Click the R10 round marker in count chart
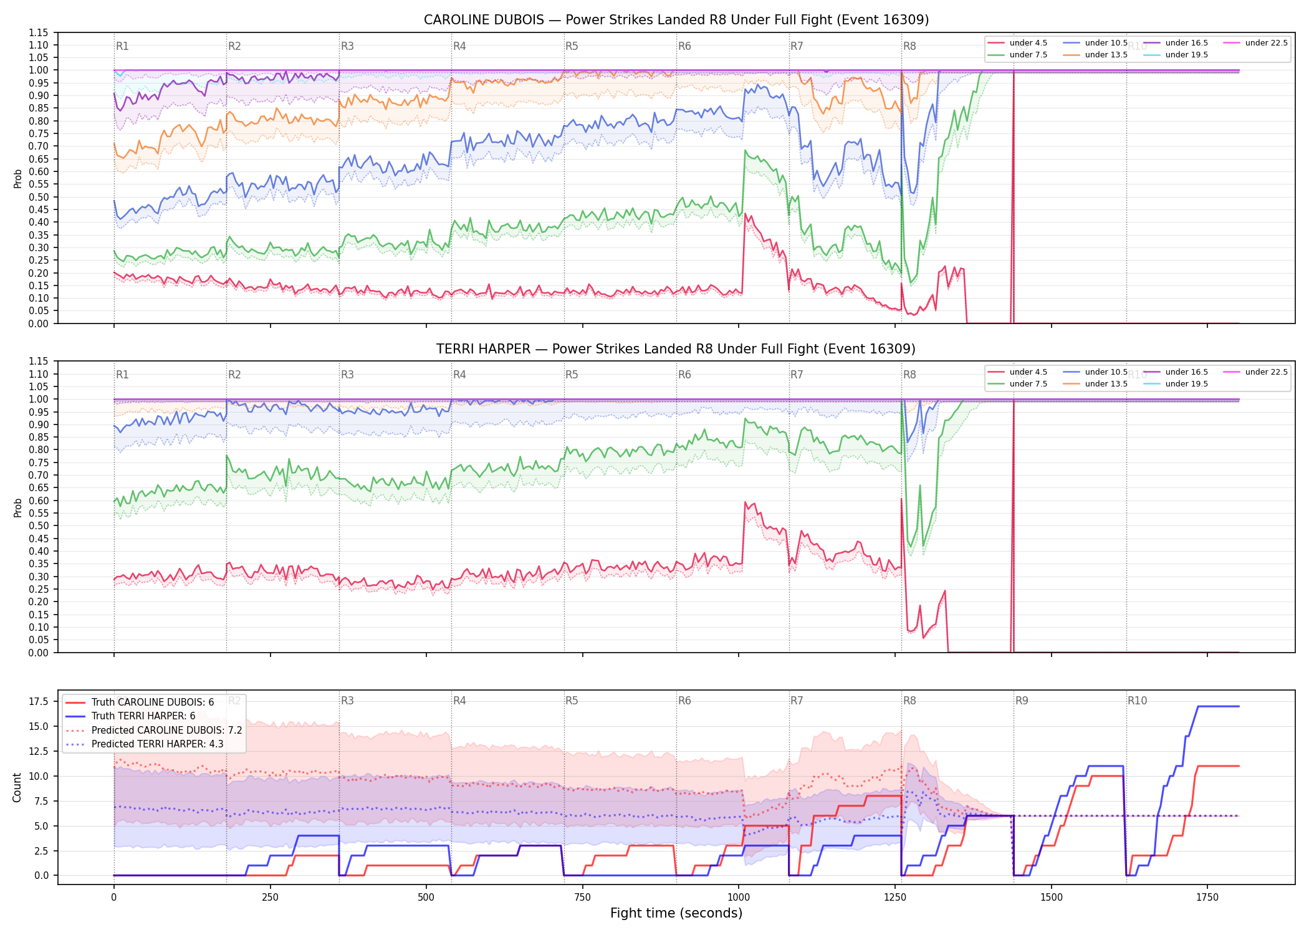 point(1137,701)
